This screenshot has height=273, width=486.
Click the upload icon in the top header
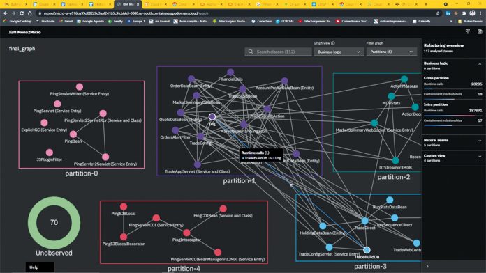coord(468,31)
